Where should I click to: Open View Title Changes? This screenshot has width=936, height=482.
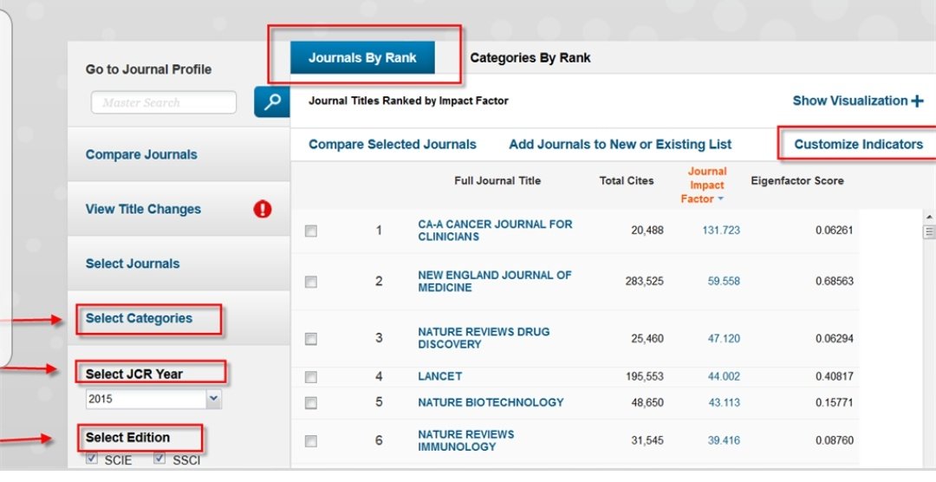(x=143, y=209)
